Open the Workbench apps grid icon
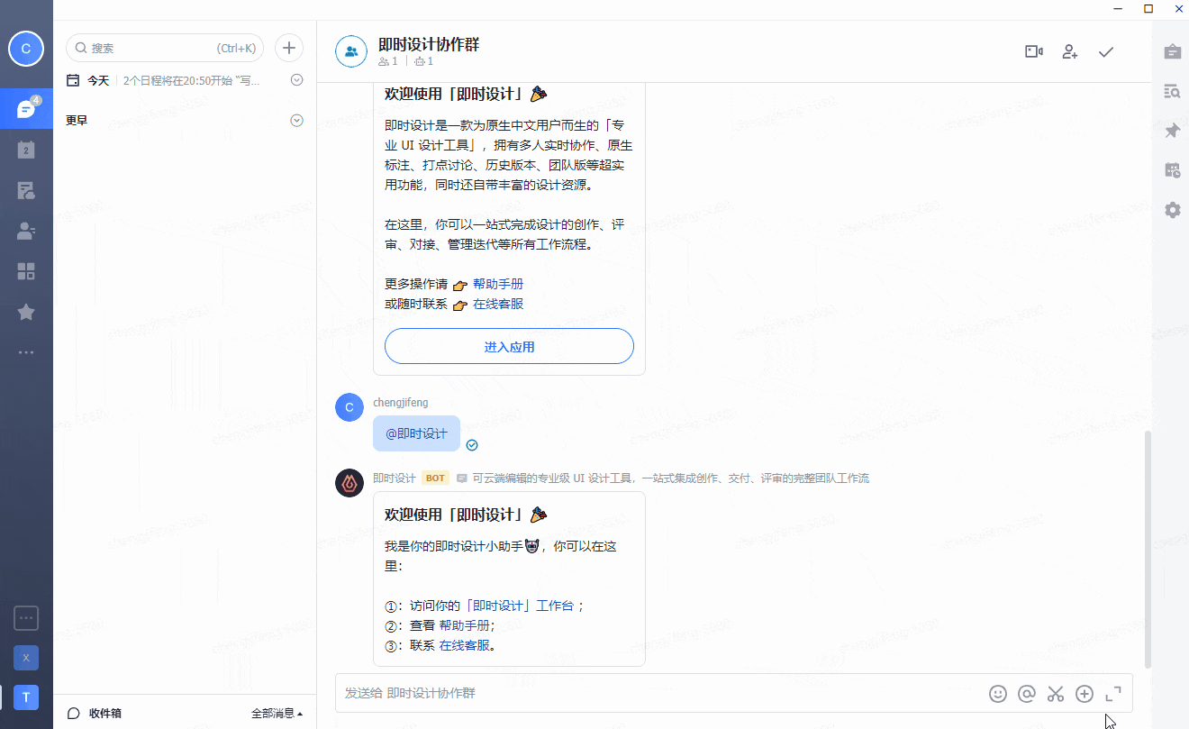The height and width of the screenshot is (729, 1189). (x=26, y=271)
